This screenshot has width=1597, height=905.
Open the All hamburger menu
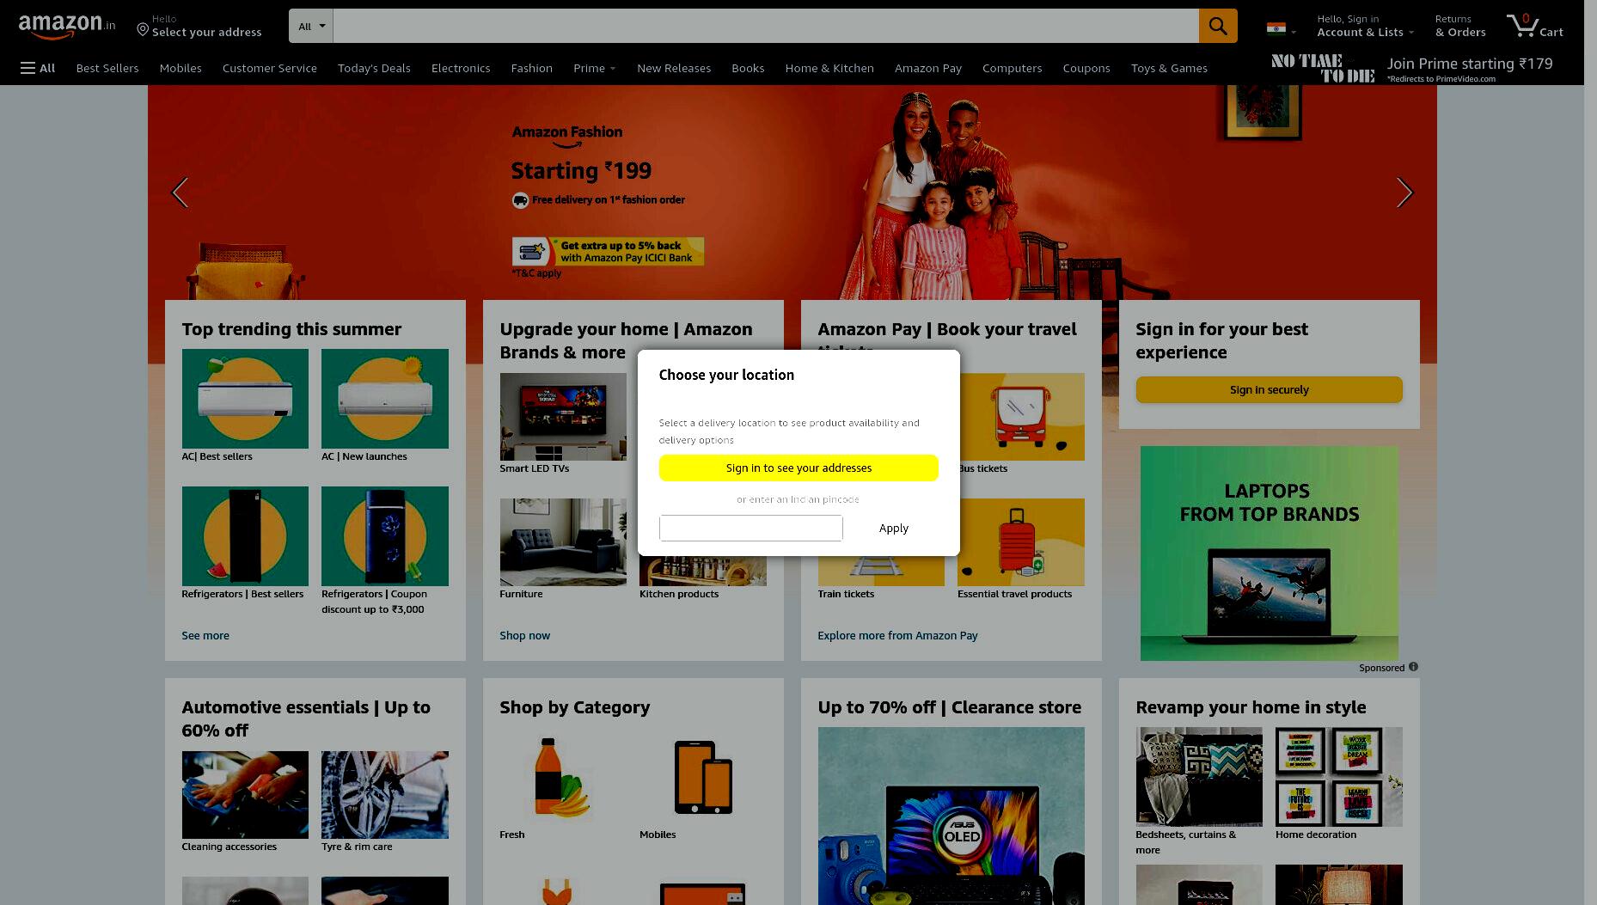click(x=38, y=68)
